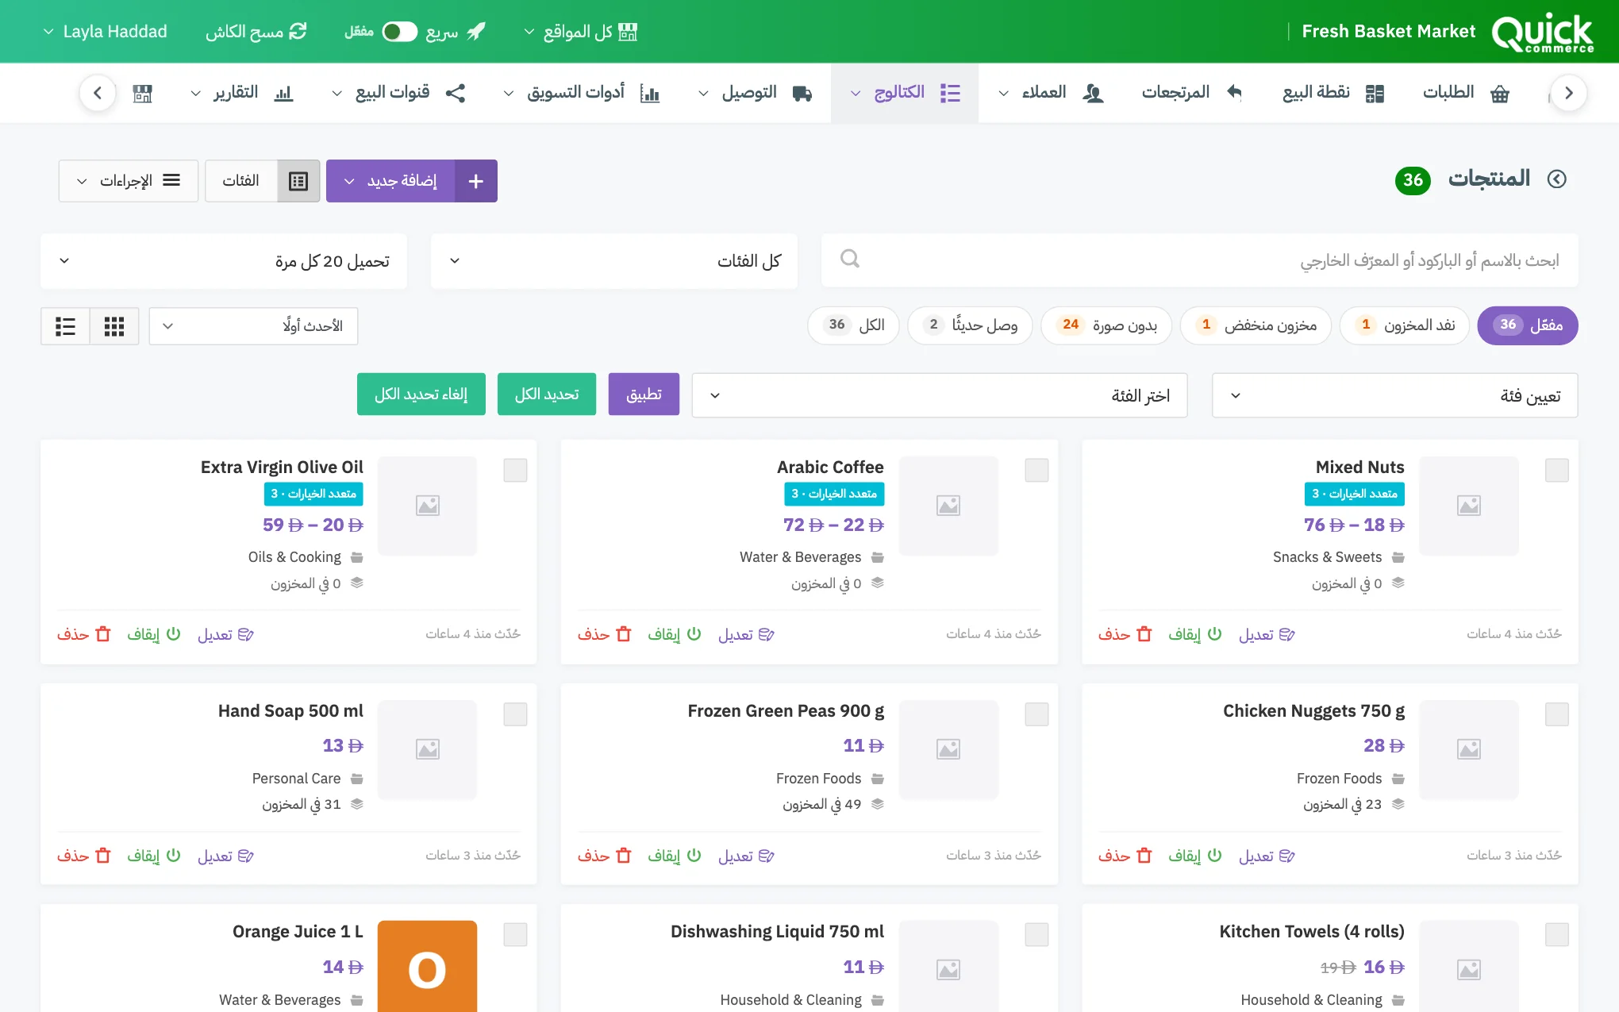Check the Chicken Nuggets 750 g checkbox
Screen dimensions: 1619x1012
click(x=1556, y=714)
